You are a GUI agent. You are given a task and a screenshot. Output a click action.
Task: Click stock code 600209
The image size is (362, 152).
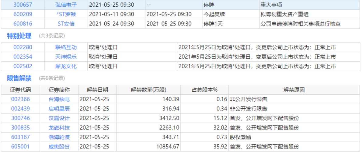(23, 14)
